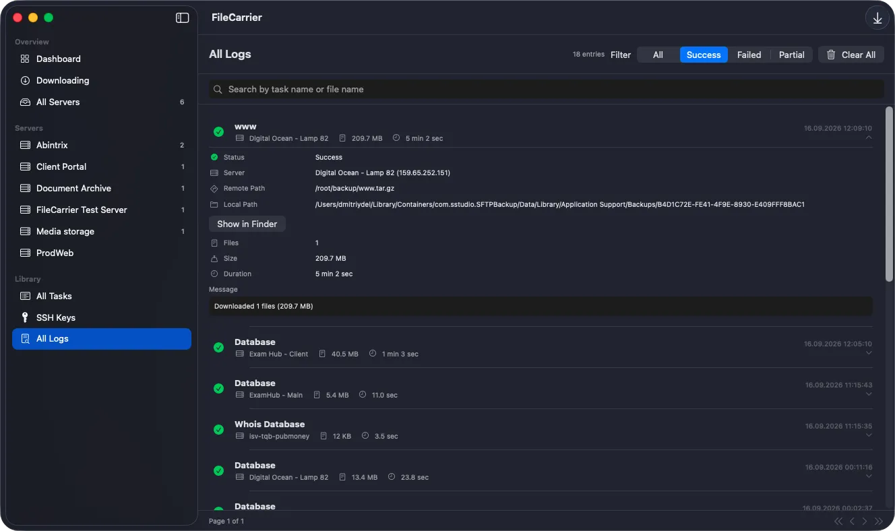Expand the ExamHub - Main Database entry
Screen dimensions: 895x531
868,394
